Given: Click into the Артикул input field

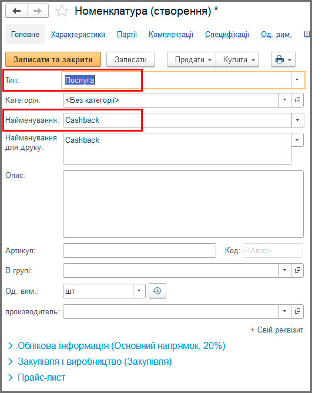Looking at the screenshot, I should coord(139,250).
